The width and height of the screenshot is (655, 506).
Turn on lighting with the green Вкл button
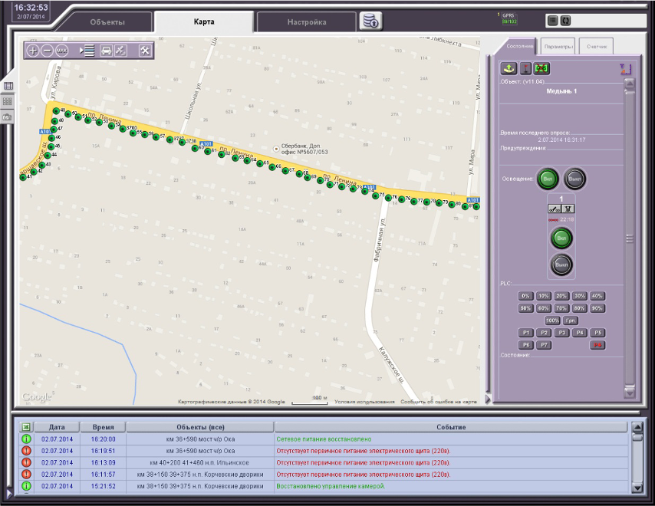point(548,178)
